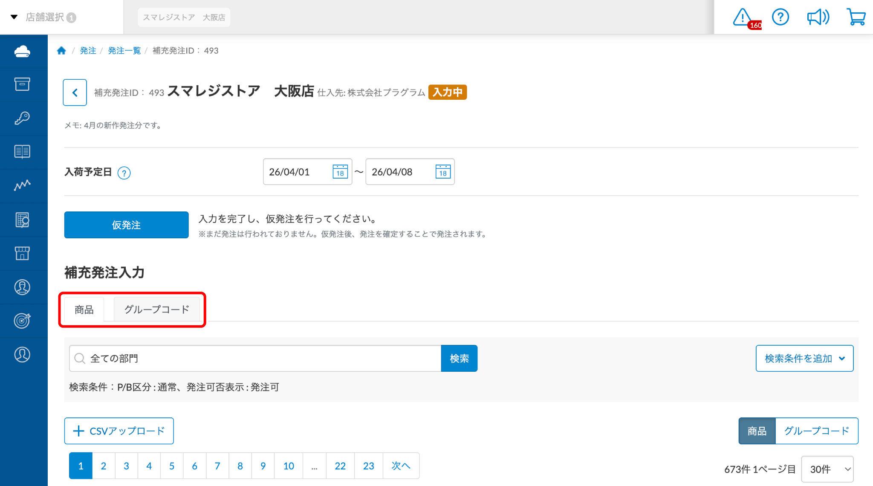Go to pagination page 8
This screenshot has height=486, width=873.
coord(240,466)
